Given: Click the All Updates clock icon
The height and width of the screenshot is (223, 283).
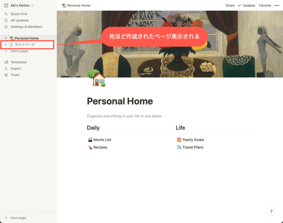Looking at the screenshot, I should coord(6,20).
